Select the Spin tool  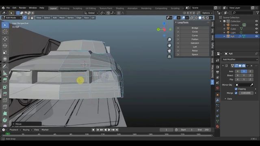[x=5, y=120]
